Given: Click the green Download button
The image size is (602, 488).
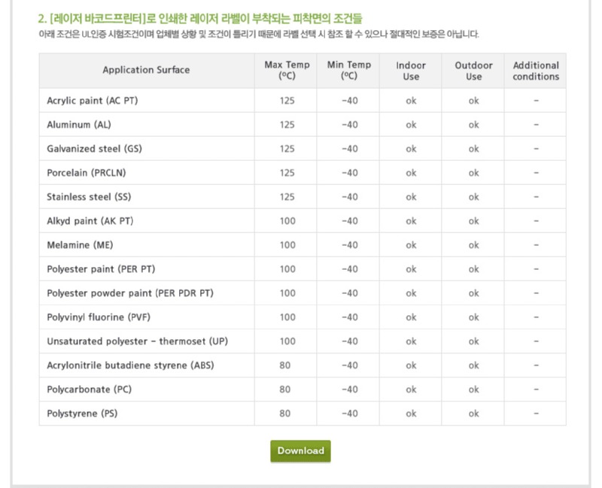Looking at the screenshot, I should pos(300,451).
